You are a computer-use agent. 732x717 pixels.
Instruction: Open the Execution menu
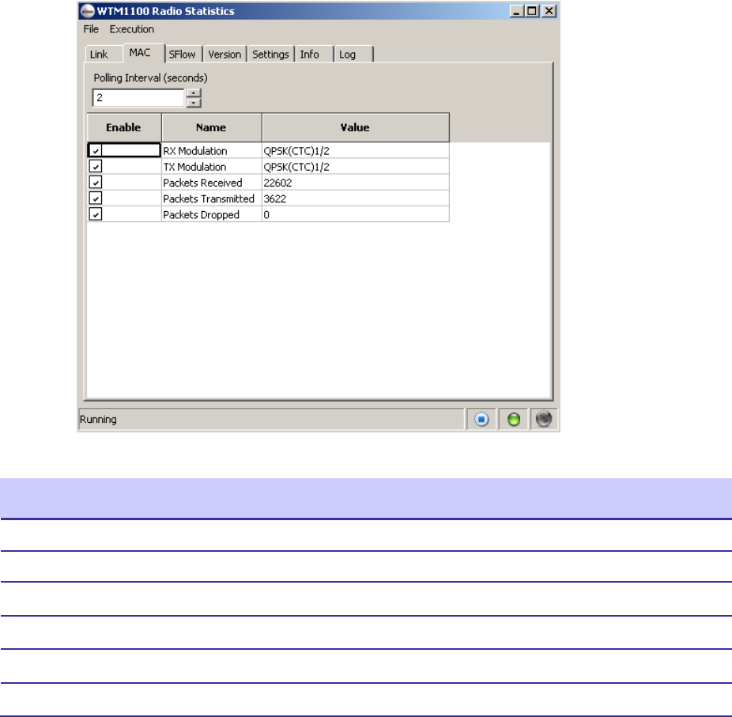click(132, 29)
